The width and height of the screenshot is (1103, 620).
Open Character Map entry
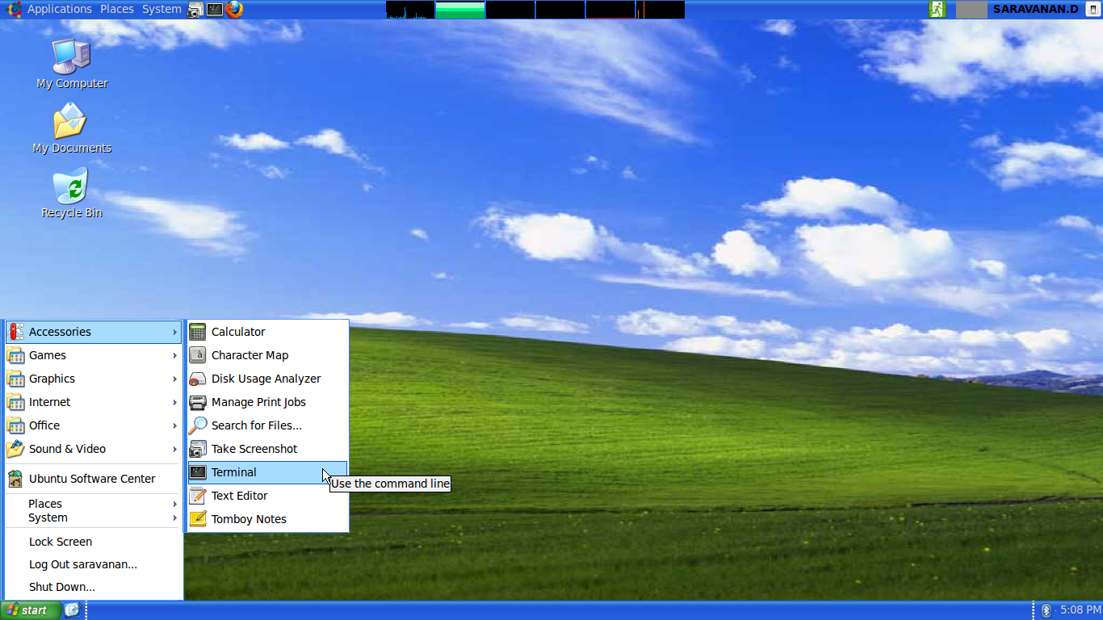coord(267,355)
